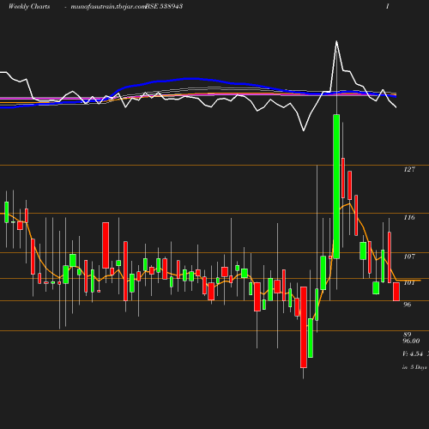Click the peak of the white indicator line
The width and height of the screenshot is (429, 429).
(336, 42)
